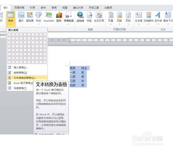Expand the 屏幕截图 dropdown arrow

(x=69, y=24)
